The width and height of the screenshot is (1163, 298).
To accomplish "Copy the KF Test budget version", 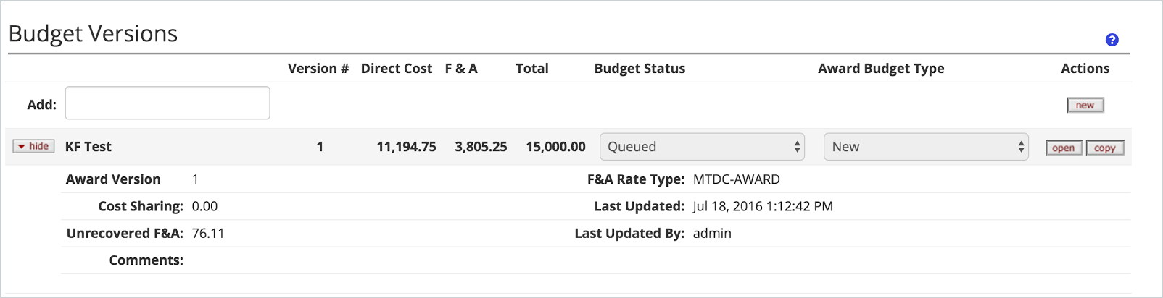I will click(x=1105, y=148).
